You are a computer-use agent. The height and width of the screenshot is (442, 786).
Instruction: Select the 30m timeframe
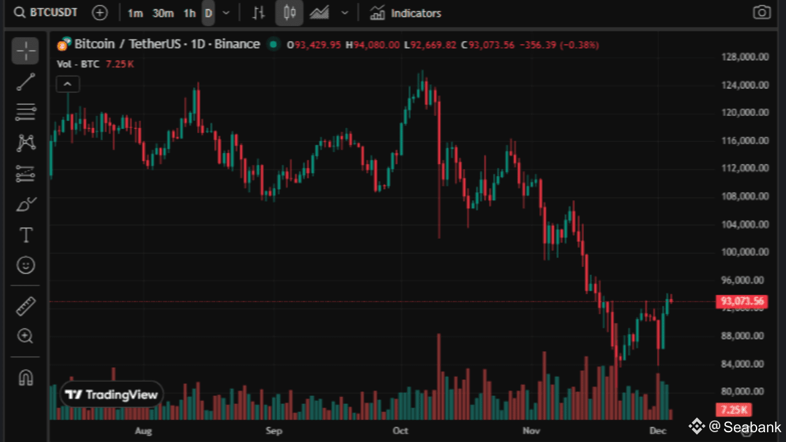tap(163, 13)
